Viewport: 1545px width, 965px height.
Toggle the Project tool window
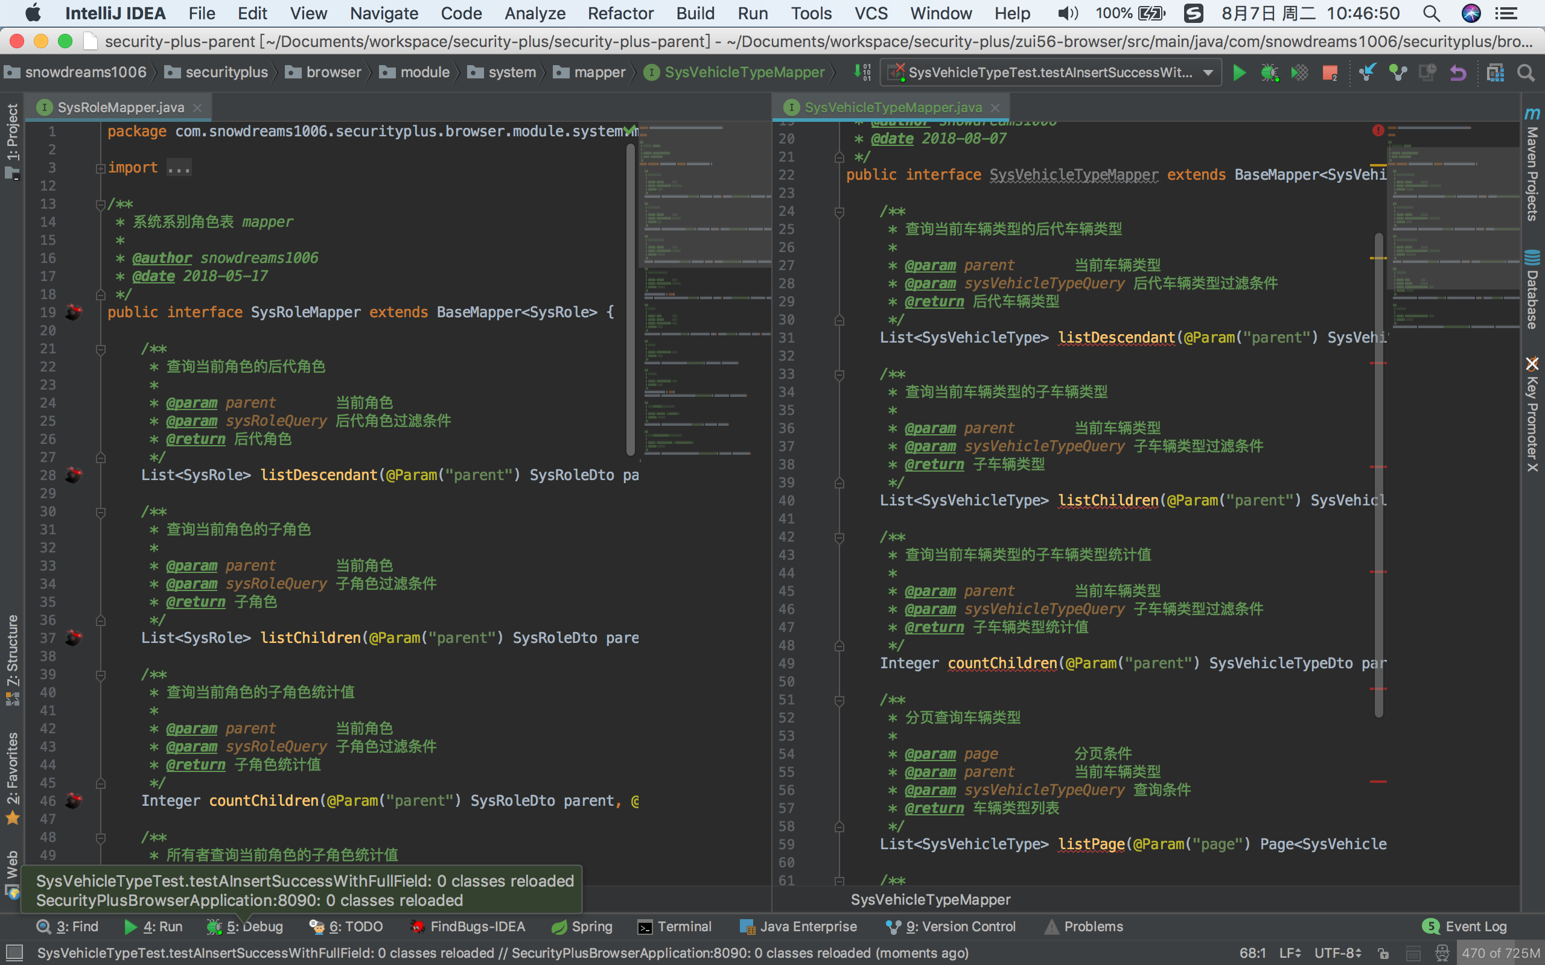coord(12,141)
